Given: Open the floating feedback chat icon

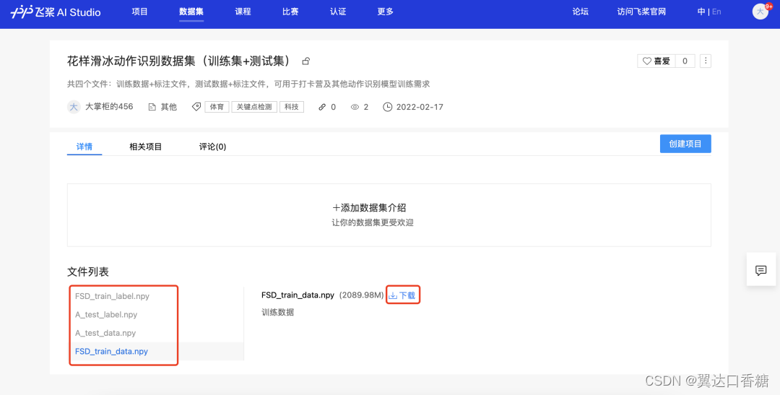Looking at the screenshot, I should coord(760,270).
